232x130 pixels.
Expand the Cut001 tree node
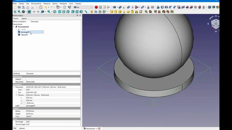(x=16, y=30)
